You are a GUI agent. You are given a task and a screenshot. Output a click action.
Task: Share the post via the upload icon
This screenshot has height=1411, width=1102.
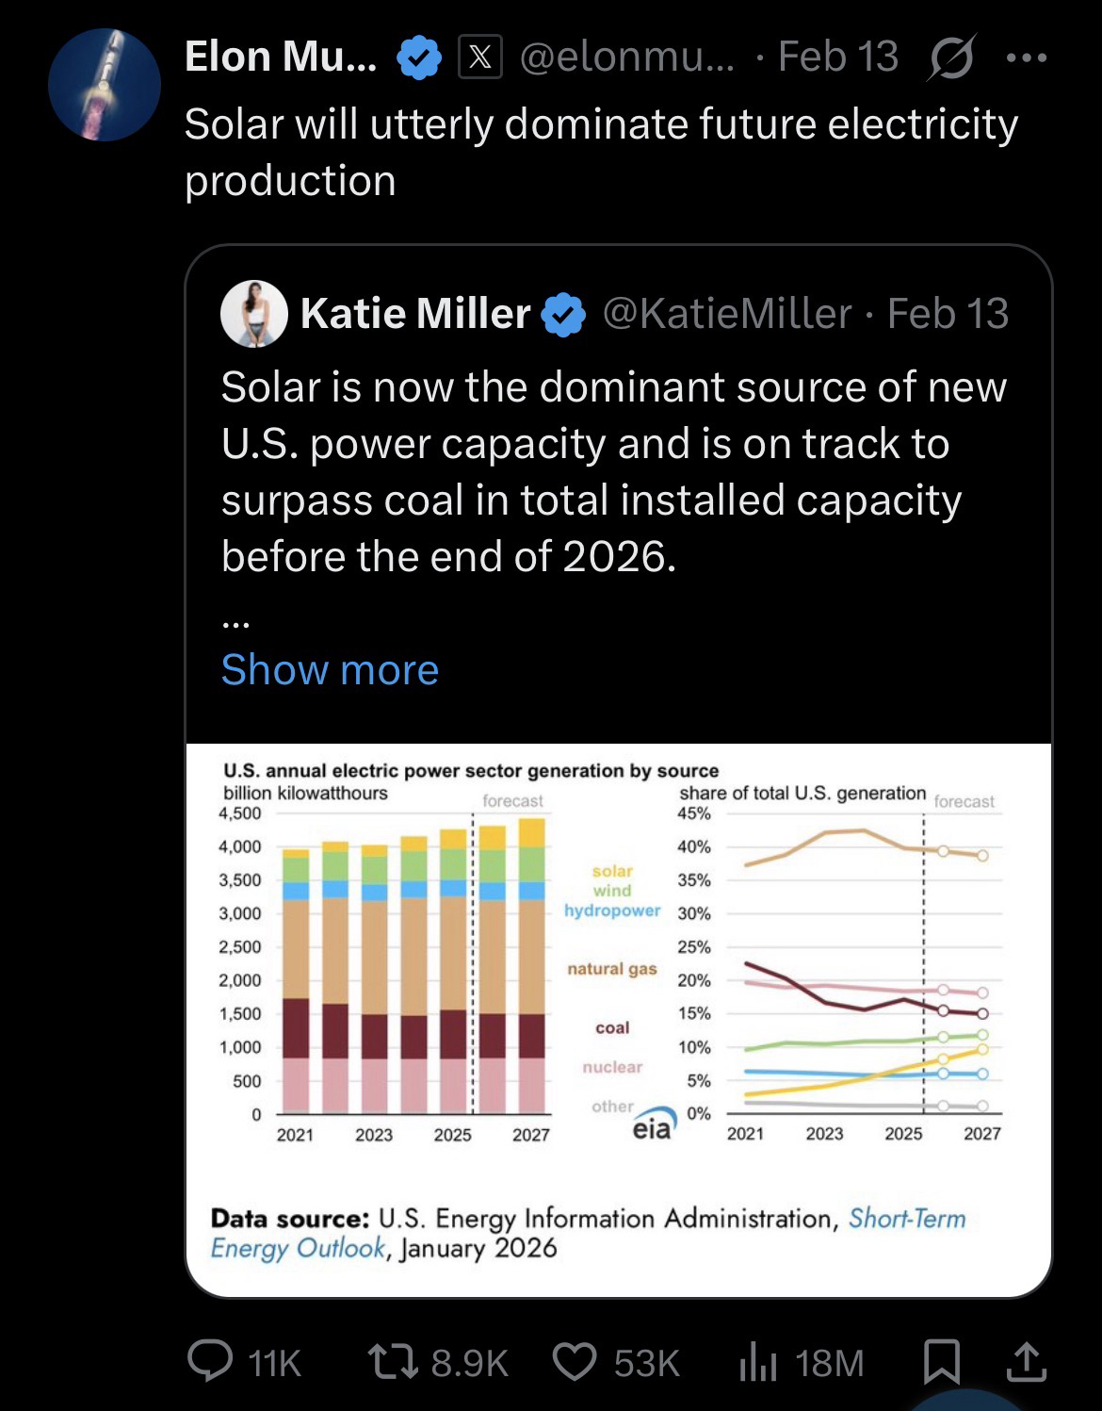point(1026,1362)
